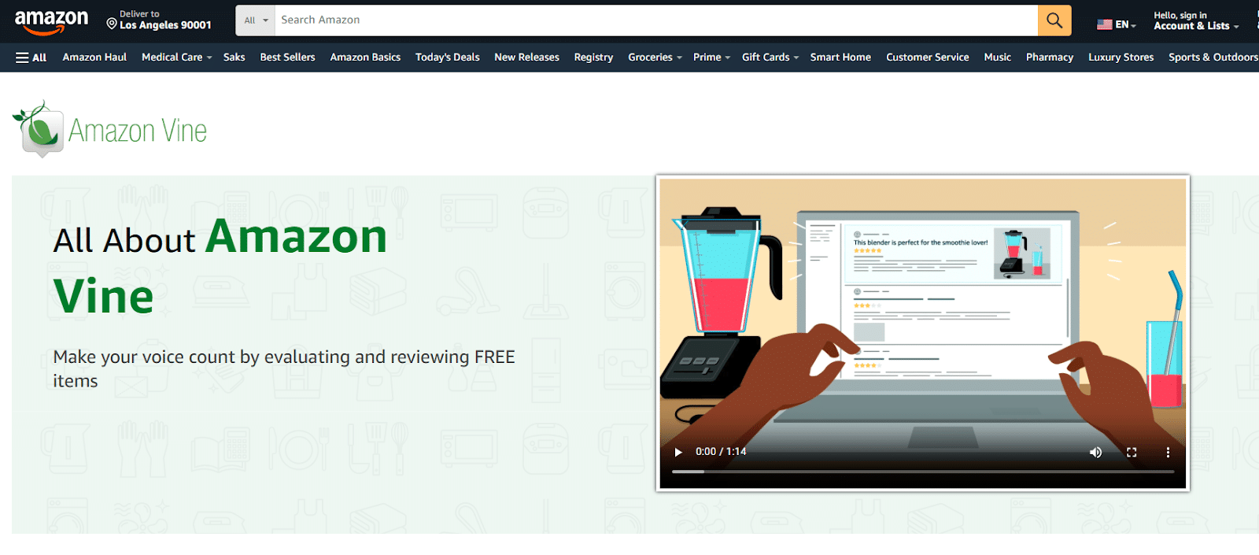
Task: Expand the Groceries dropdown
Action: pyautogui.click(x=655, y=57)
